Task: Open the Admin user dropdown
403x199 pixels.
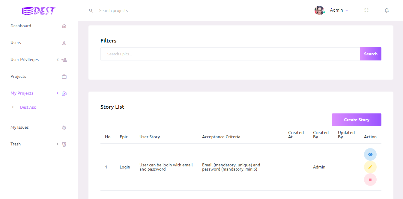Action: [x=339, y=10]
